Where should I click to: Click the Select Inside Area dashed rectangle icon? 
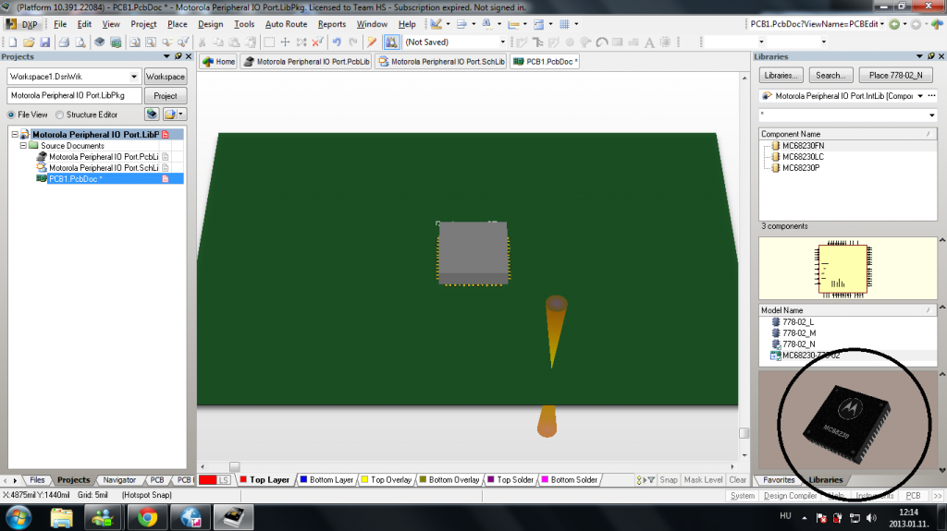pyautogui.click(x=269, y=42)
